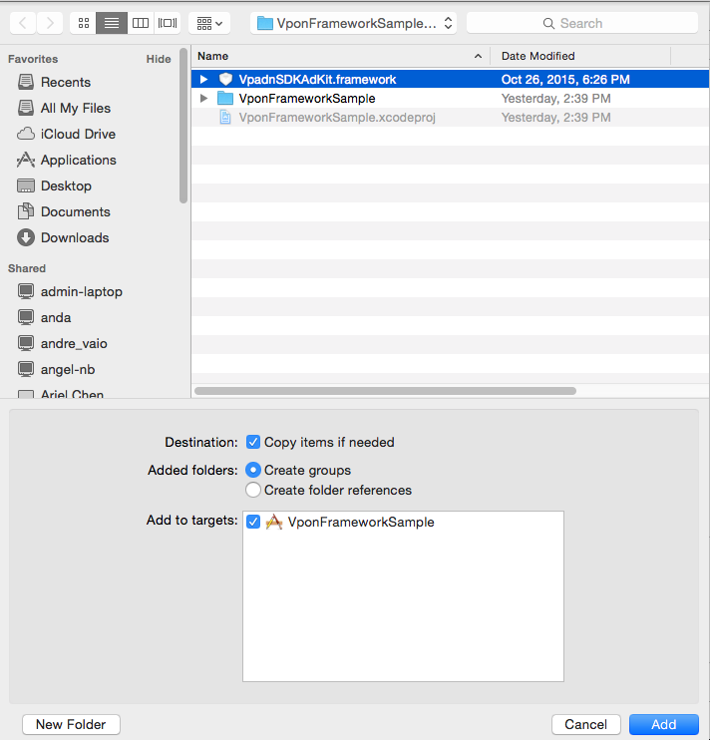Click the VponFrameworkSample target app icon

pos(274,522)
